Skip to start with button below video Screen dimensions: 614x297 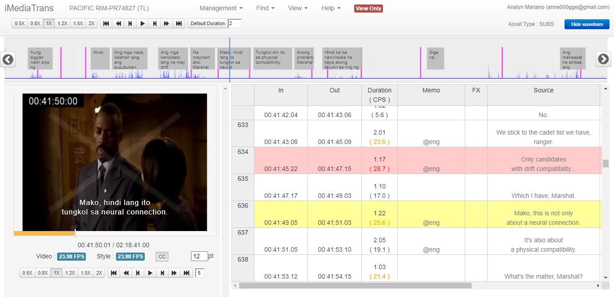(x=114, y=273)
